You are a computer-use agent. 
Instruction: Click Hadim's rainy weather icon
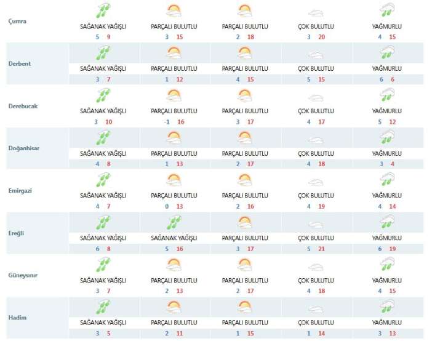pyautogui.click(x=388, y=308)
